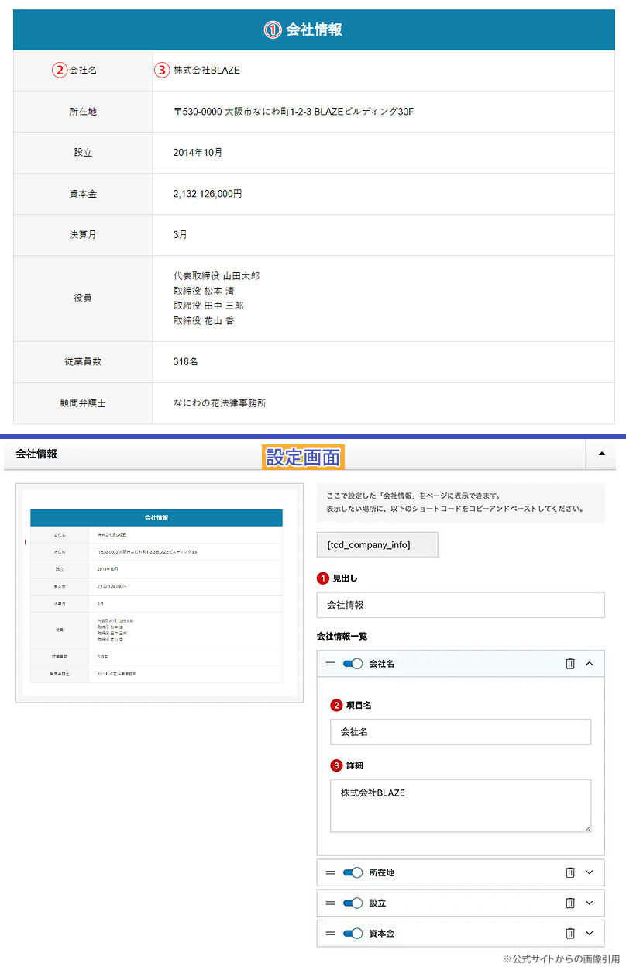Click drag handle on 資本金 row
626x967 pixels.
pyautogui.click(x=330, y=934)
